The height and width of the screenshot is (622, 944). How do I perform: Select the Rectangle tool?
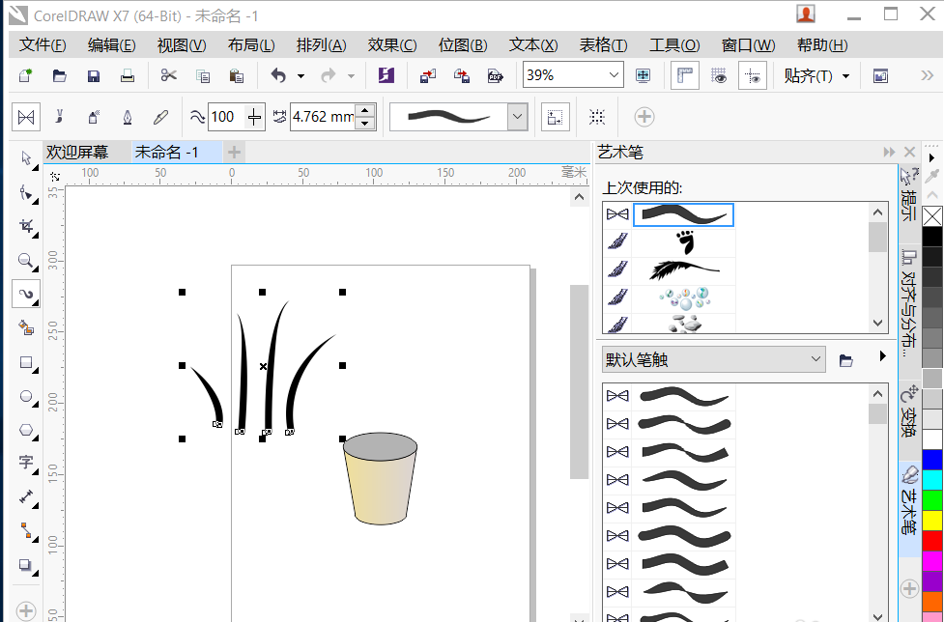pyautogui.click(x=25, y=361)
